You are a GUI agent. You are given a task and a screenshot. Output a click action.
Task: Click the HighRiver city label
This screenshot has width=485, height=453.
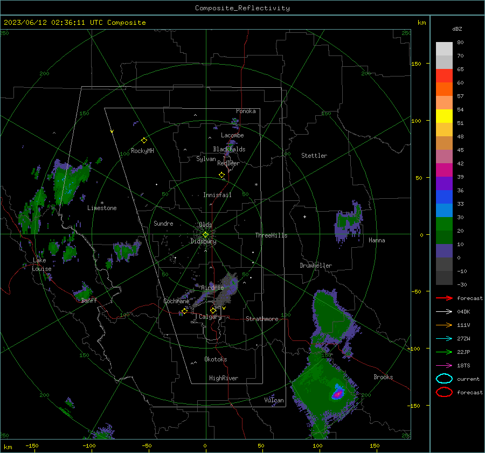pos(224,378)
